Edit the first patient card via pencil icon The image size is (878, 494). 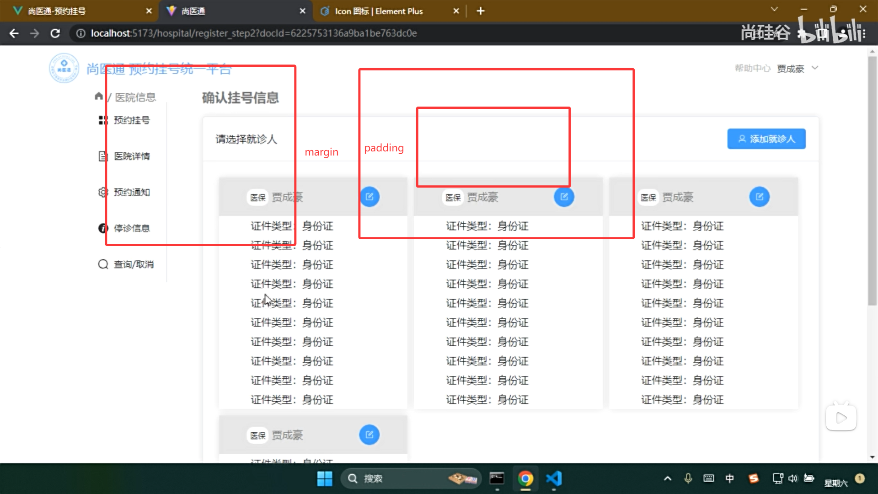(369, 196)
